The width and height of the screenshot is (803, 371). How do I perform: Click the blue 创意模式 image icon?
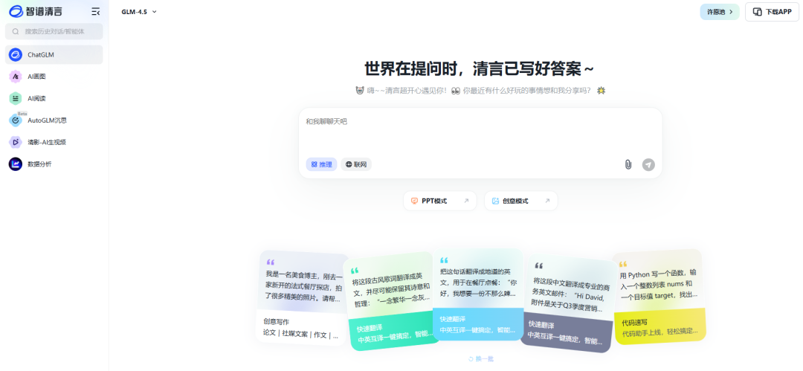(495, 201)
